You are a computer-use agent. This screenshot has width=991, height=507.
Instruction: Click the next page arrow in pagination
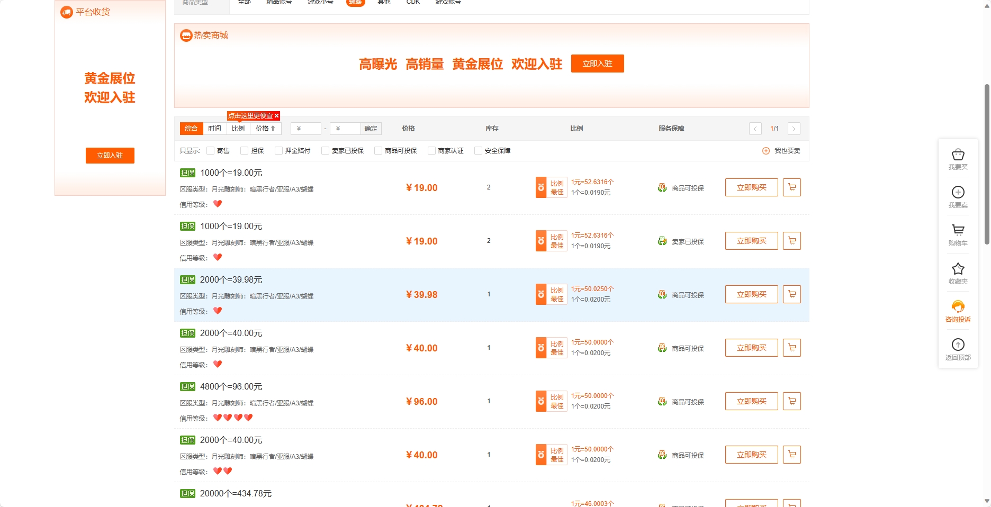[794, 128]
